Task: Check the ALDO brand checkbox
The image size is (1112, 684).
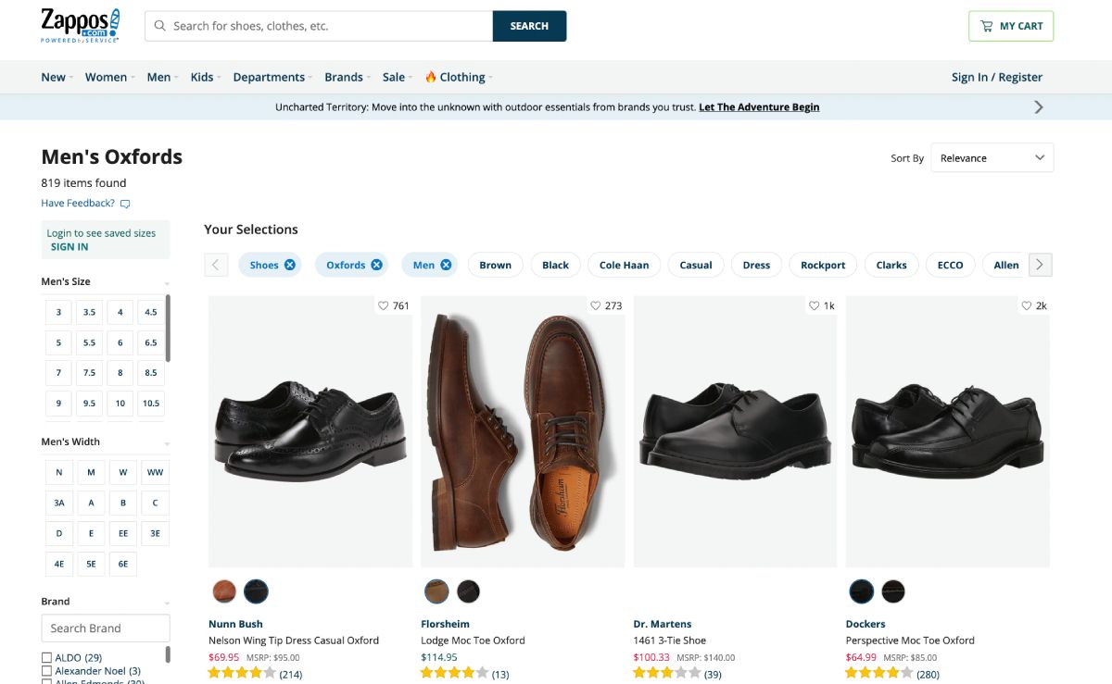Action: pyautogui.click(x=46, y=658)
